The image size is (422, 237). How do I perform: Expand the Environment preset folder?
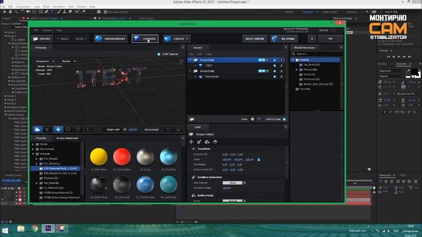click(33, 149)
